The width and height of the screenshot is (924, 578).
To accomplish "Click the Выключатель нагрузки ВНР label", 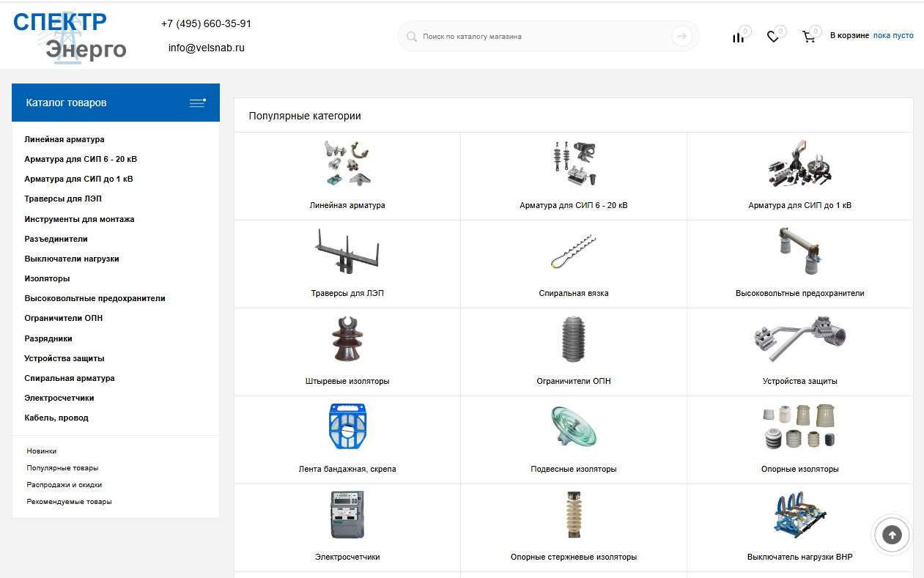I will tap(800, 557).
